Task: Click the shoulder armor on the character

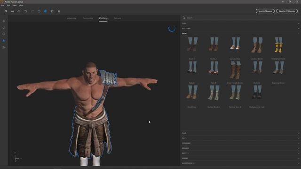Action: click(109, 78)
